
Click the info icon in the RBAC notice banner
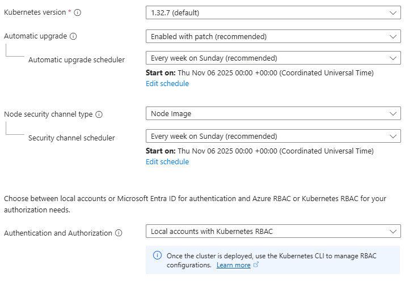pyautogui.click(x=158, y=255)
